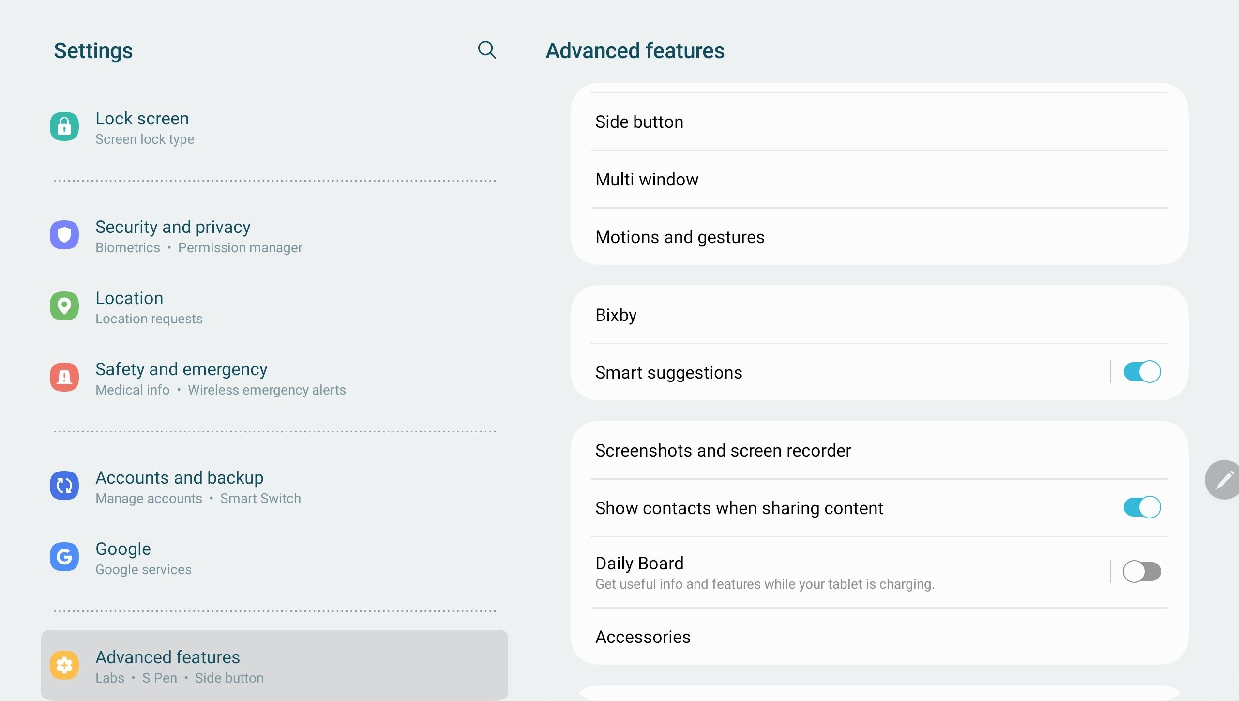Tap the red Safety and emergency icon

click(x=64, y=378)
